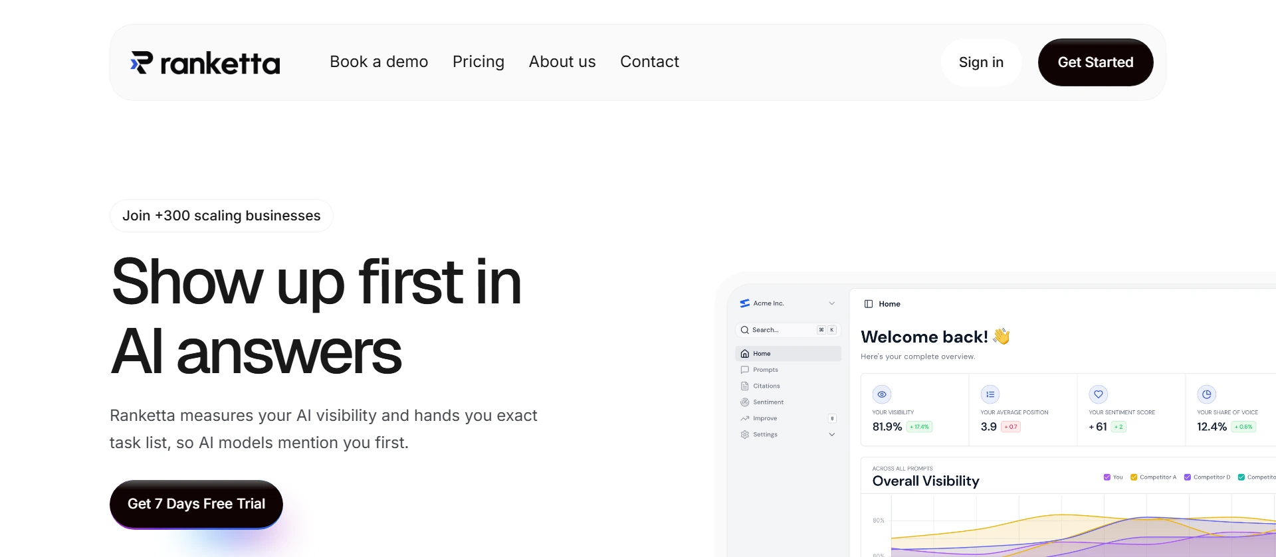Open the Improve section in sidebar
This screenshot has height=557, width=1276.
[765, 418]
